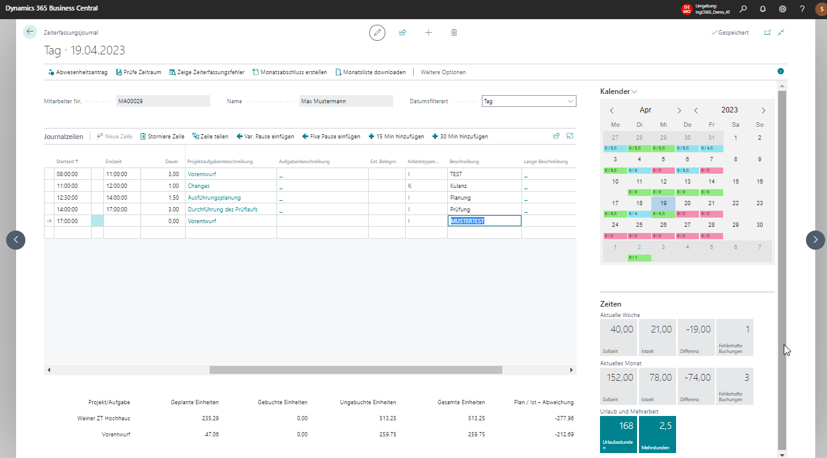Click Storniere Zeile action
This screenshot has height=458, width=827.
[x=162, y=137]
